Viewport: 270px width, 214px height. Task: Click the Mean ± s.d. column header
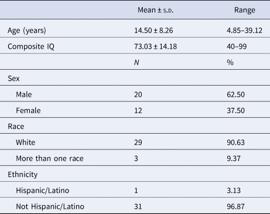[155, 10]
